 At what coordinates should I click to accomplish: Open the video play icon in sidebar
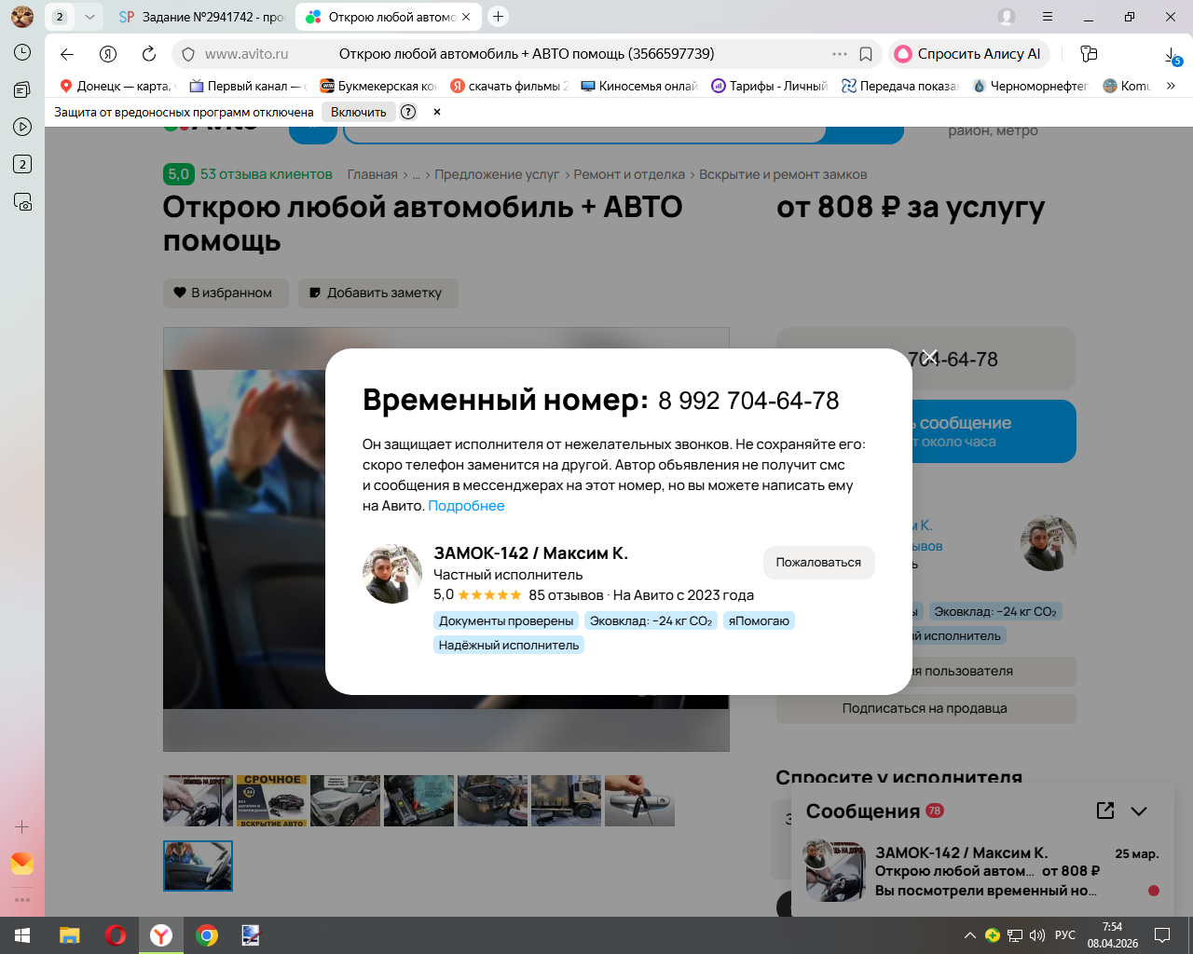point(22,127)
